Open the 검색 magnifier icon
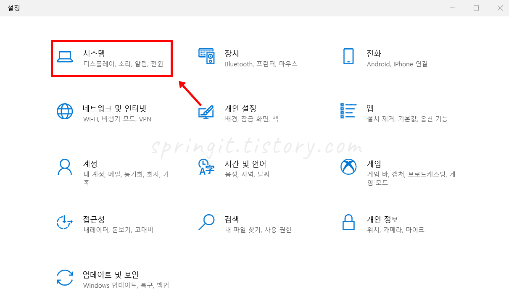Screen dimensions: 509x302 click(206, 222)
